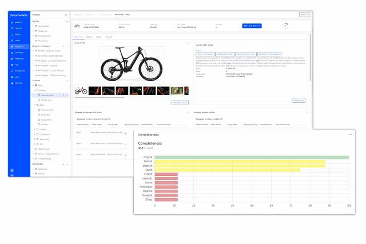The image size is (366, 244).
Task: Click the collapse icon beside Products panel title
Action: click(66, 14)
